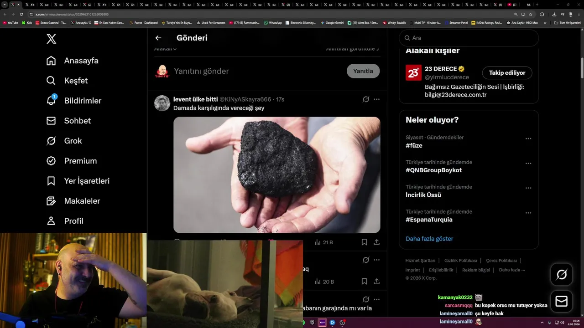
Task: Open Hizmet Şartları footer link
Action: pos(420,261)
